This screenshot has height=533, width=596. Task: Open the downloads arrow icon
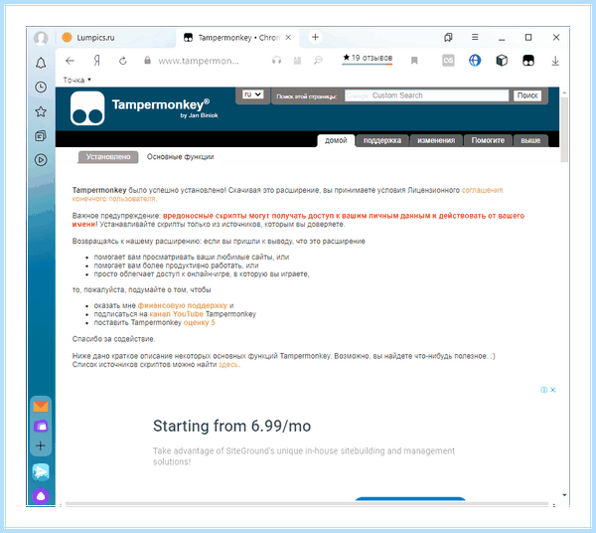(x=555, y=61)
